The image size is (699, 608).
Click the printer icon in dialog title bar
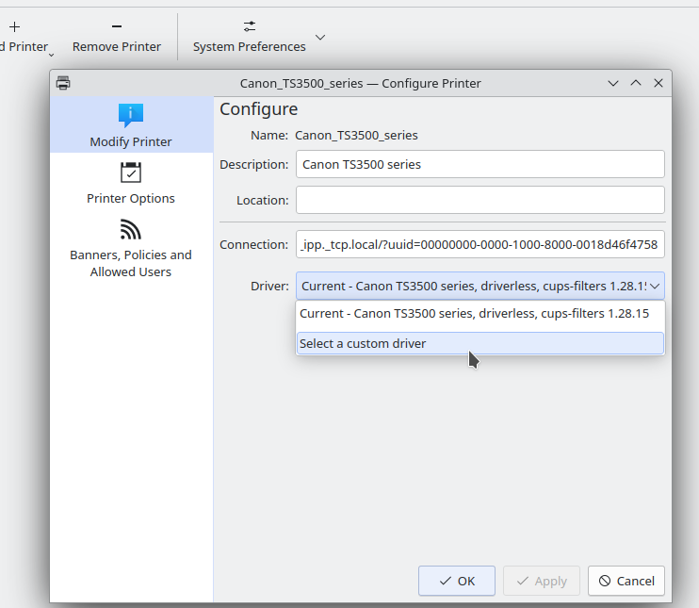pyautogui.click(x=63, y=83)
